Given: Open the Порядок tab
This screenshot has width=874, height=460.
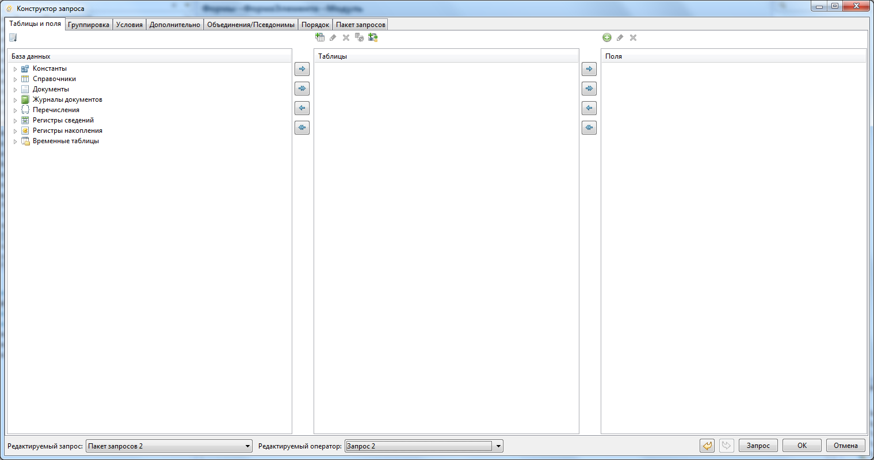Looking at the screenshot, I should click(x=315, y=25).
